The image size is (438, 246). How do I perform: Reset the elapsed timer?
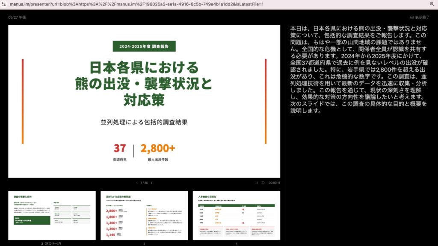(263, 183)
